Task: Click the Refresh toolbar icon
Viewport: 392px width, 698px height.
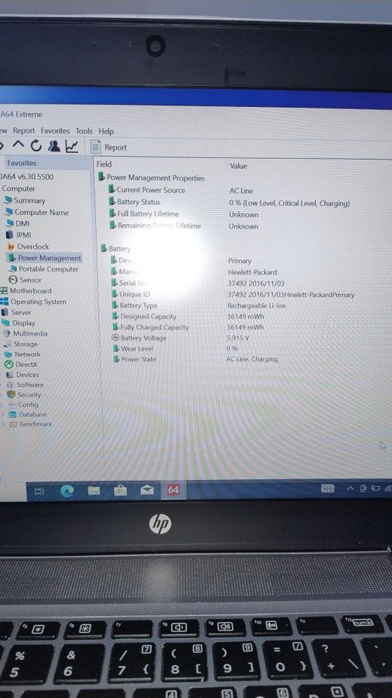Action: (x=36, y=146)
